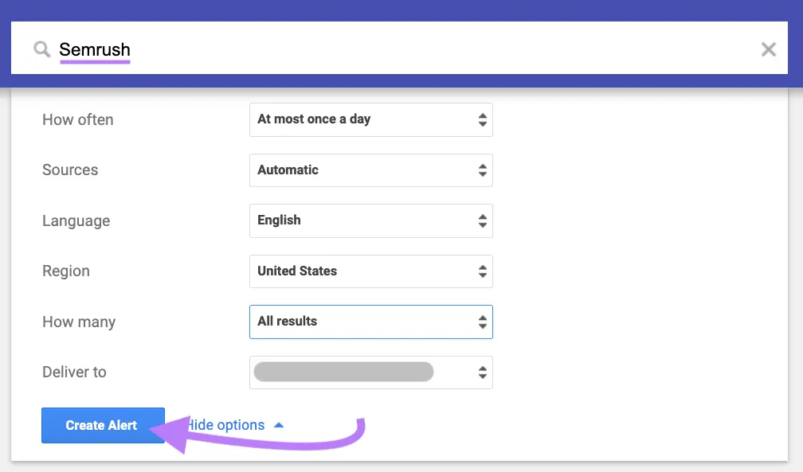The height and width of the screenshot is (472, 803).
Task: Click the up/down arrows on the Sources selector
Action: click(x=482, y=170)
